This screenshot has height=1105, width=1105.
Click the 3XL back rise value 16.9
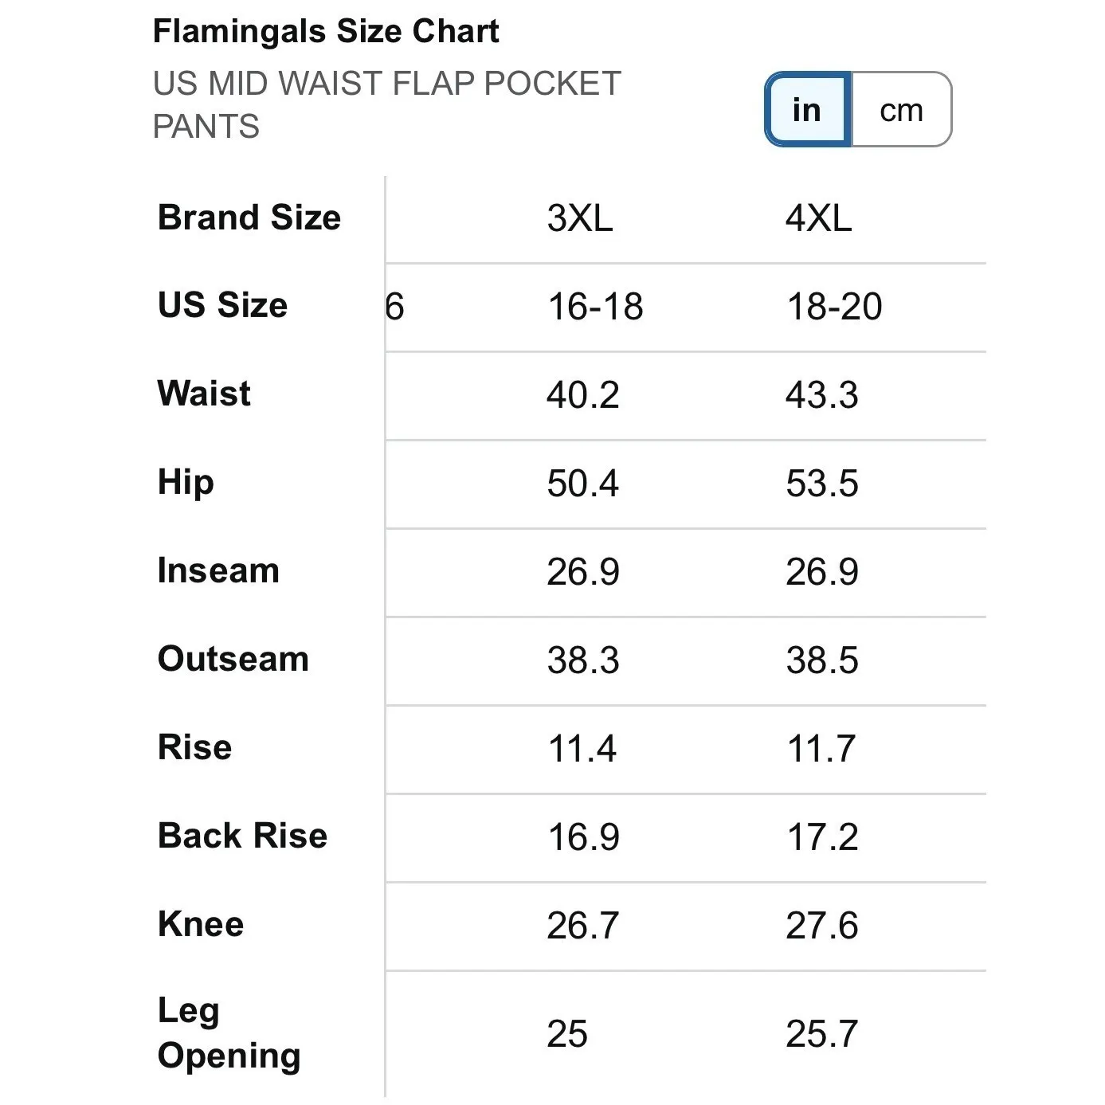pos(583,837)
